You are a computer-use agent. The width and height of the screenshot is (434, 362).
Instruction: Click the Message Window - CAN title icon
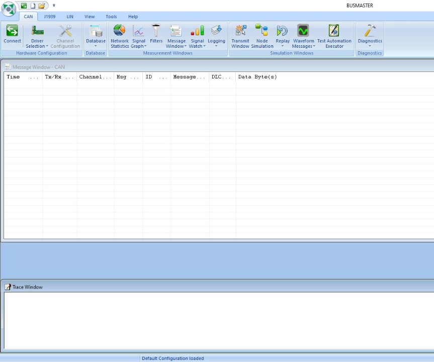(x=8, y=67)
